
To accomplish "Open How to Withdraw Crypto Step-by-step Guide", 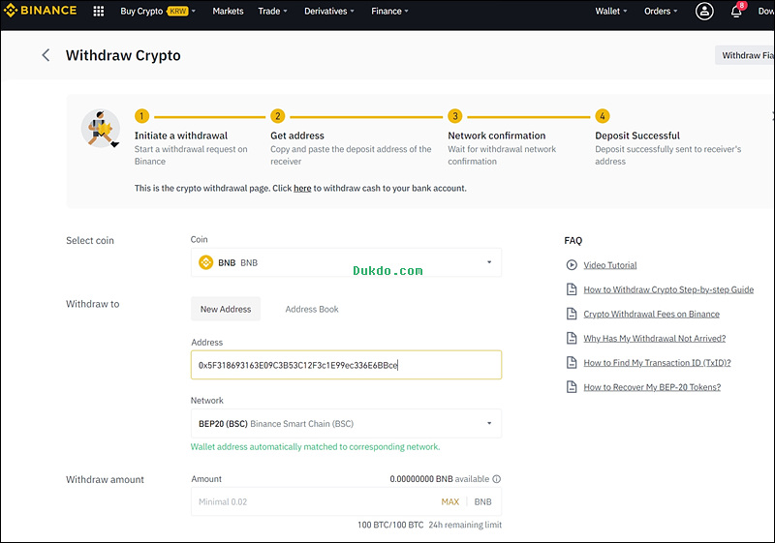I will click(x=668, y=289).
